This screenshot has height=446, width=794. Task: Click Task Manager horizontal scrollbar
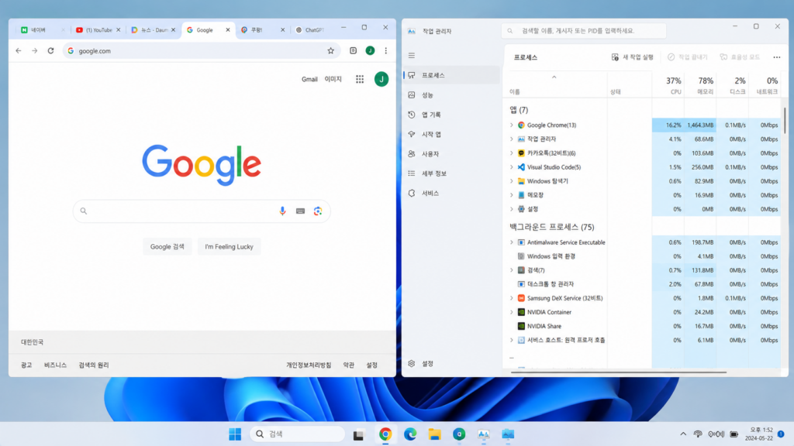pyautogui.click(x=618, y=372)
